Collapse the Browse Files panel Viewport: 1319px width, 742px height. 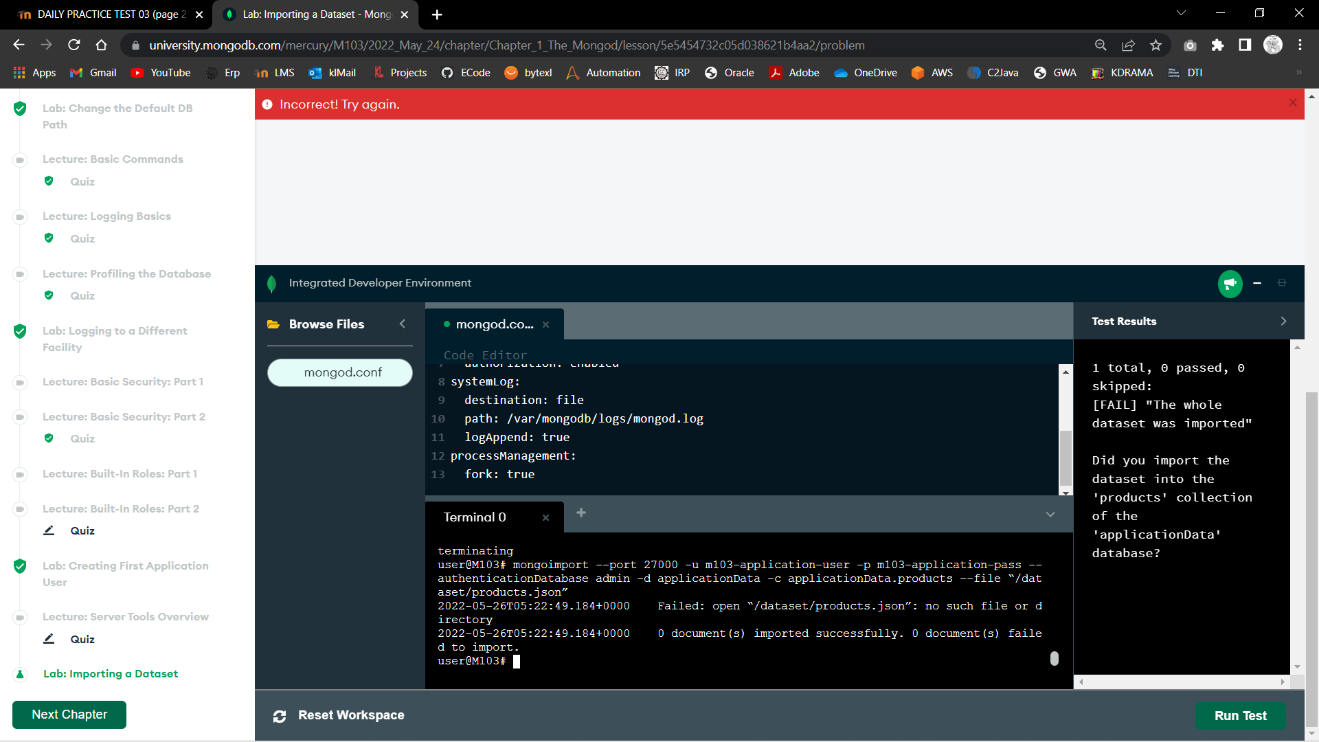pos(403,324)
